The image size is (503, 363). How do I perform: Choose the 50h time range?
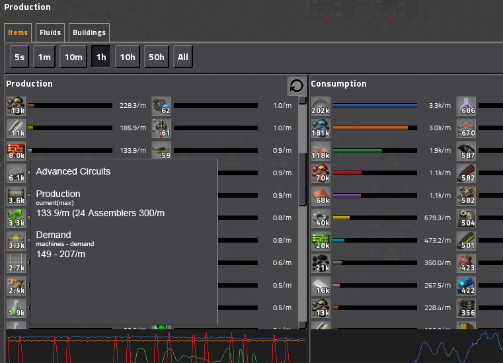click(157, 57)
